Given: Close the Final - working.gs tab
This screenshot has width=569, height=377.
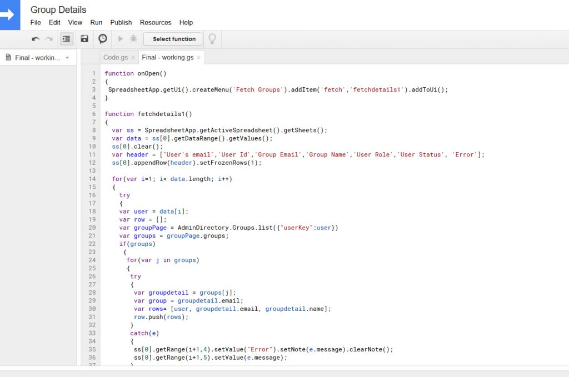Looking at the screenshot, I should click(198, 58).
